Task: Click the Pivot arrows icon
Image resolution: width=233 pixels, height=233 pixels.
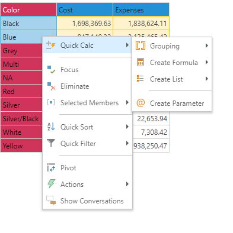Action: [51, 167]
